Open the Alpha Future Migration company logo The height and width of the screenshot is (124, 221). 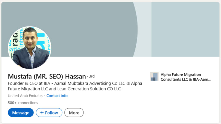pos(154,77)
